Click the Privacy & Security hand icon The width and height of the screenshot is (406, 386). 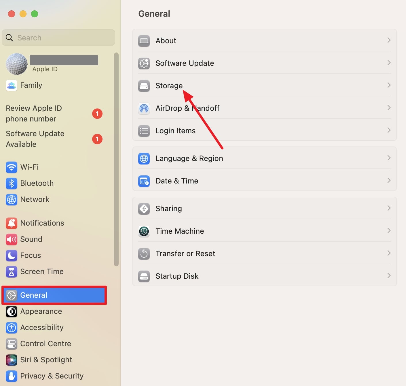(x=12, y=376)
